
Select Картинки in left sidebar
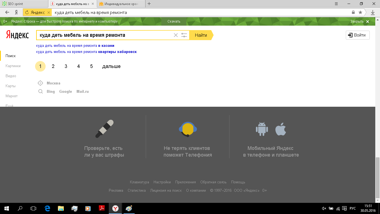point(13,66)
